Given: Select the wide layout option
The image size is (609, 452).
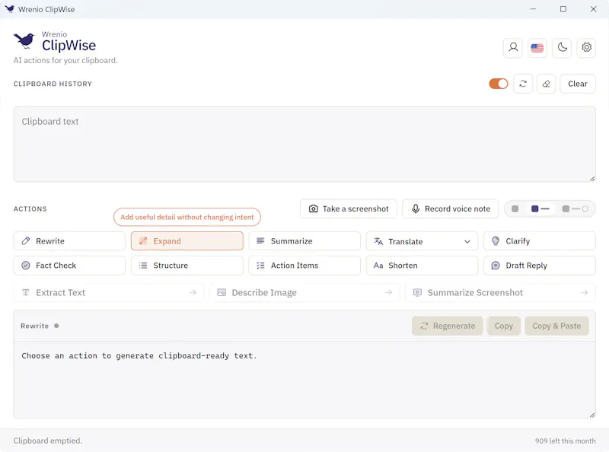Looking at the screenshot, I should [x=575, y=209].
